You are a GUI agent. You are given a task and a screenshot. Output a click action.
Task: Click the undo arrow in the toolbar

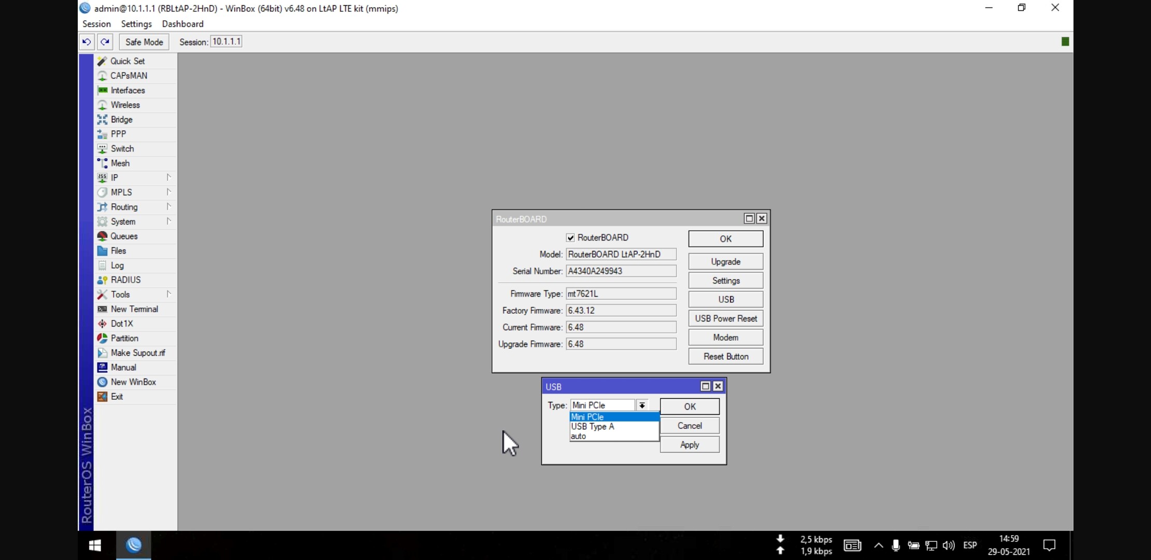(87, 41)
